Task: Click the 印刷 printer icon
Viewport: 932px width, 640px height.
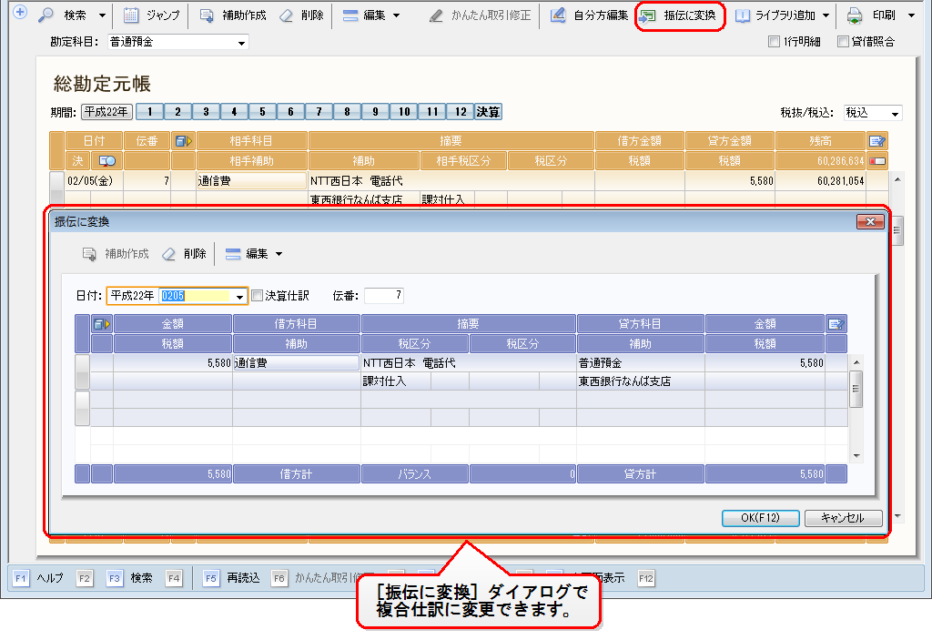Action: (854, 15)
